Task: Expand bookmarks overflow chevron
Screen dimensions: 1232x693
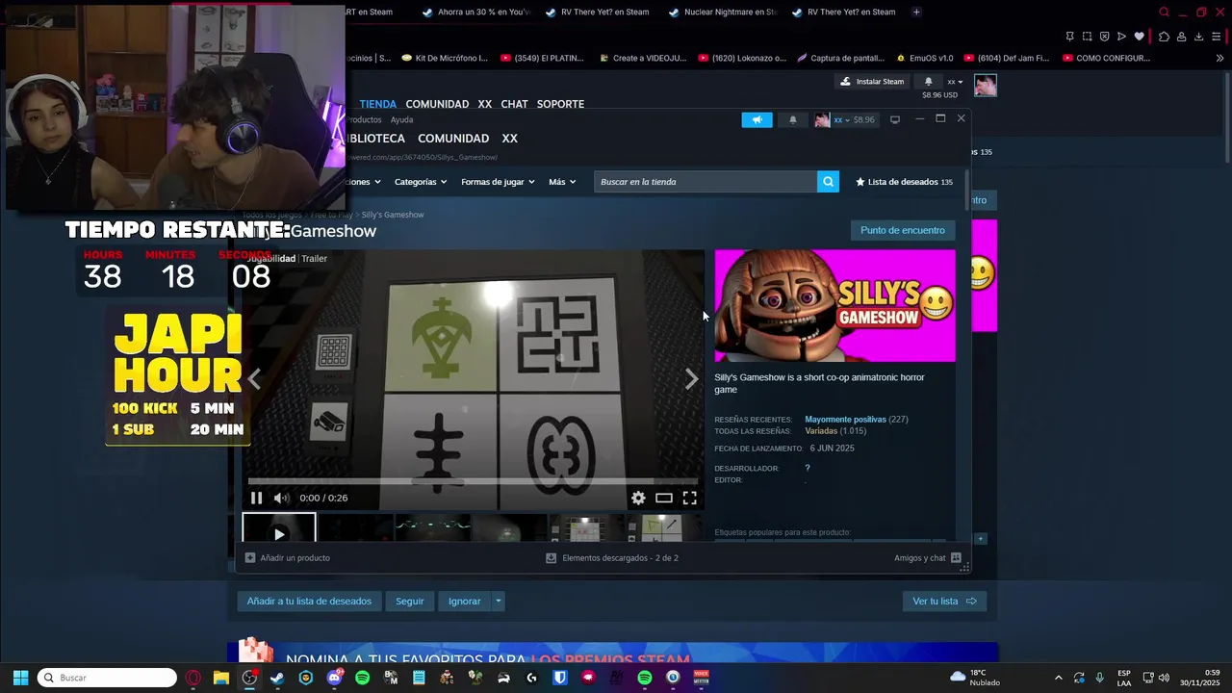Action: pyautogui.click(x=1219, y=58)
